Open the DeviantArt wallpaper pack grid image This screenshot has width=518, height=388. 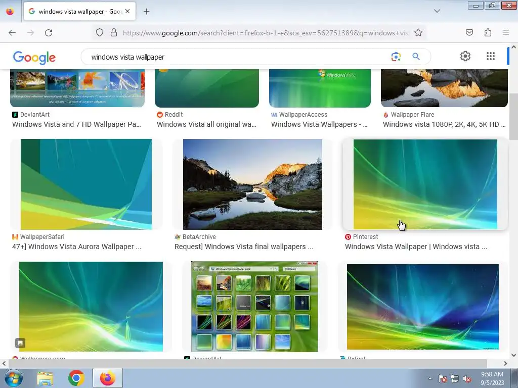(x=254, y=307)
